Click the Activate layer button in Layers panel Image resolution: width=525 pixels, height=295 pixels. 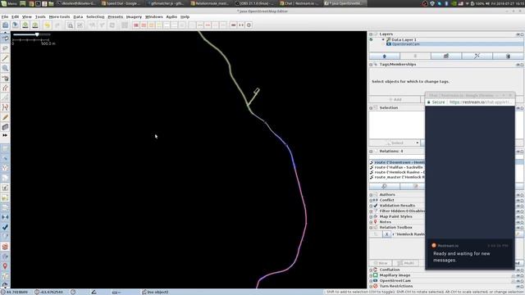click(x=446, y=57)
